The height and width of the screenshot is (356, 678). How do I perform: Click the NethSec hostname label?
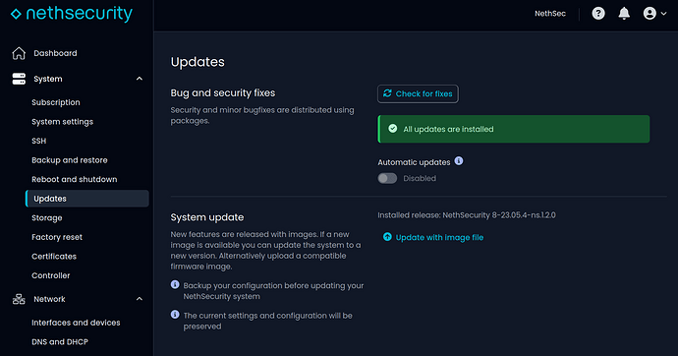pos(550,14)
